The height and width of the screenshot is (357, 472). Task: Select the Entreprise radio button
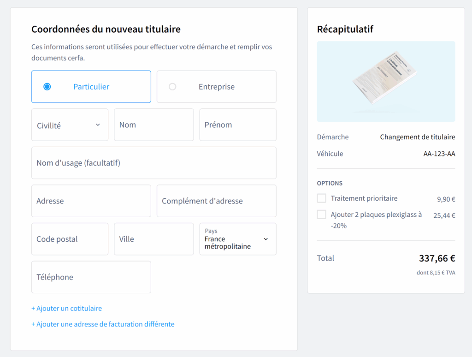click(x=173, y=86)
